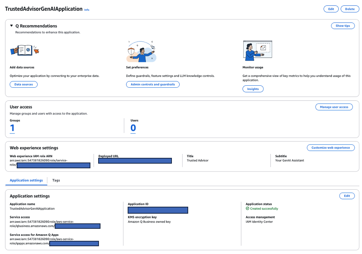Collapse the Q Recommendations section triangle
This screenshot has height=254, width=362.
[x=11, y=26]
